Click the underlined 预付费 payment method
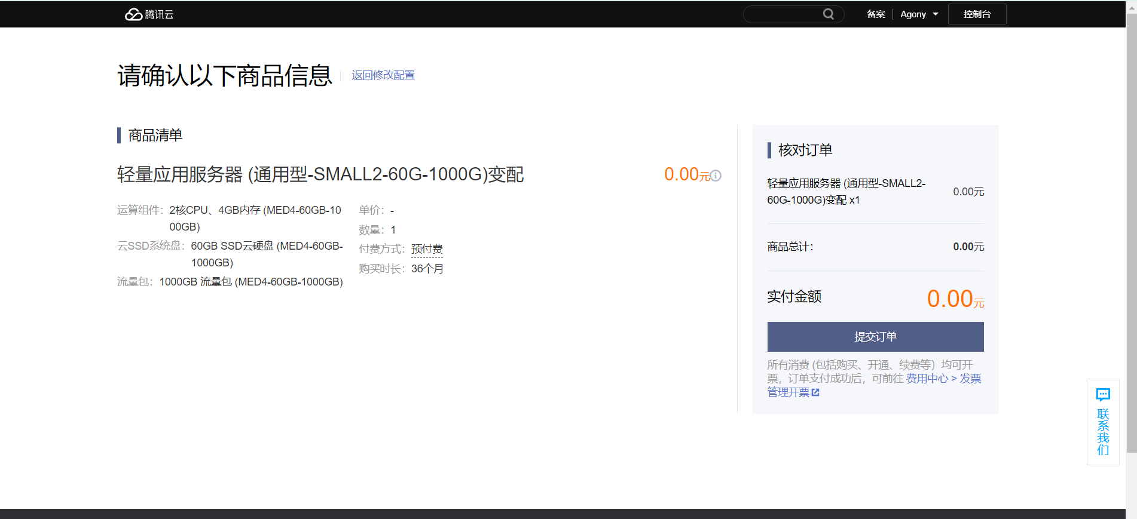1137x519 pixels. tap(427, 249)
